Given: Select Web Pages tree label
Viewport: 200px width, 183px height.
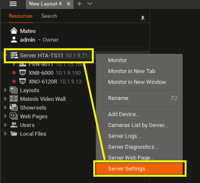Looking at the screenshot, I should tap(34, 116).
